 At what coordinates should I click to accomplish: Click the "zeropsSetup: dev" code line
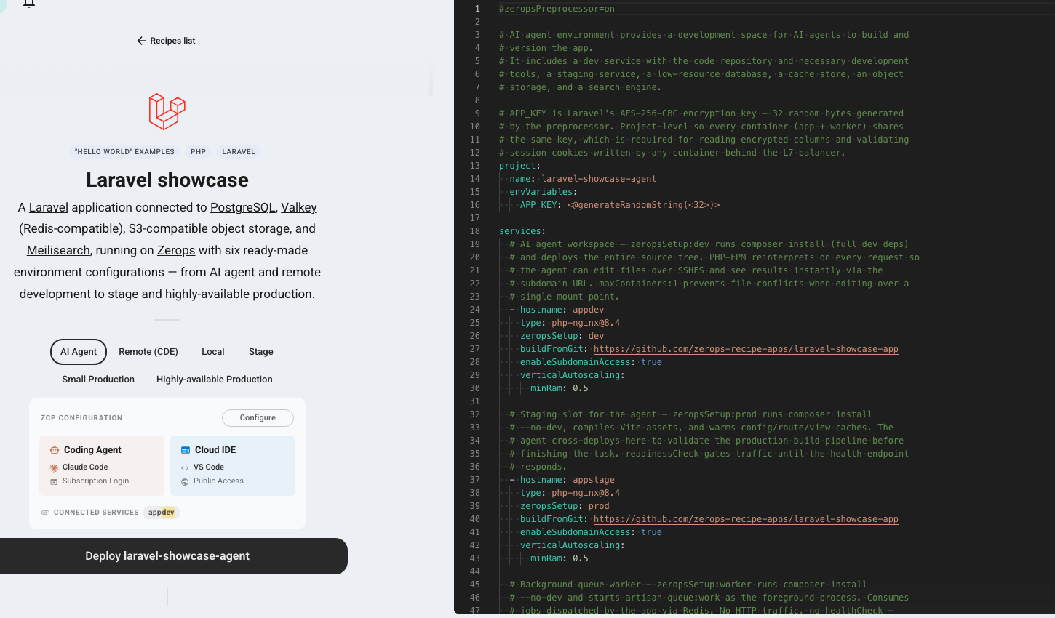click(x=562, y=336)
